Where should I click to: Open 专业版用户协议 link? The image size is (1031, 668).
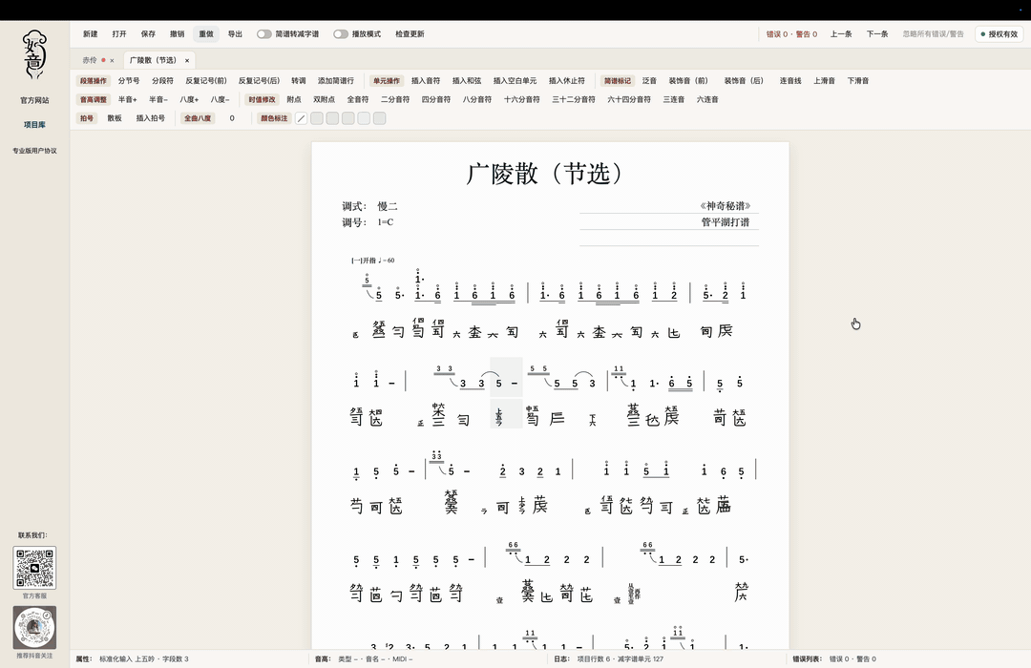[34, 151]
